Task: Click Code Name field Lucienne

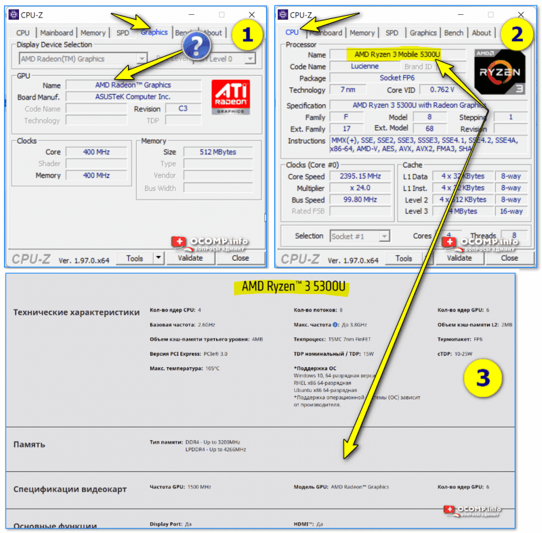Action: 364,66
